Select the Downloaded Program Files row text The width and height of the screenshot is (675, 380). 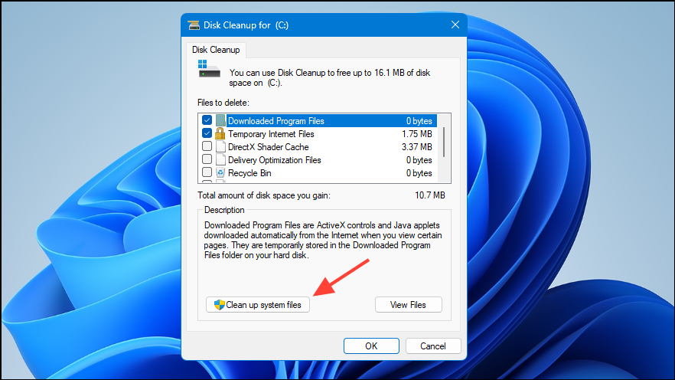(276, 121)
